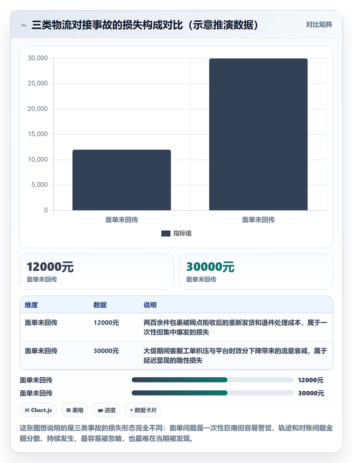This screenshot has width=353, height=463.
Task: Click the 30000 value bar in chart
Action: [258, 134]
